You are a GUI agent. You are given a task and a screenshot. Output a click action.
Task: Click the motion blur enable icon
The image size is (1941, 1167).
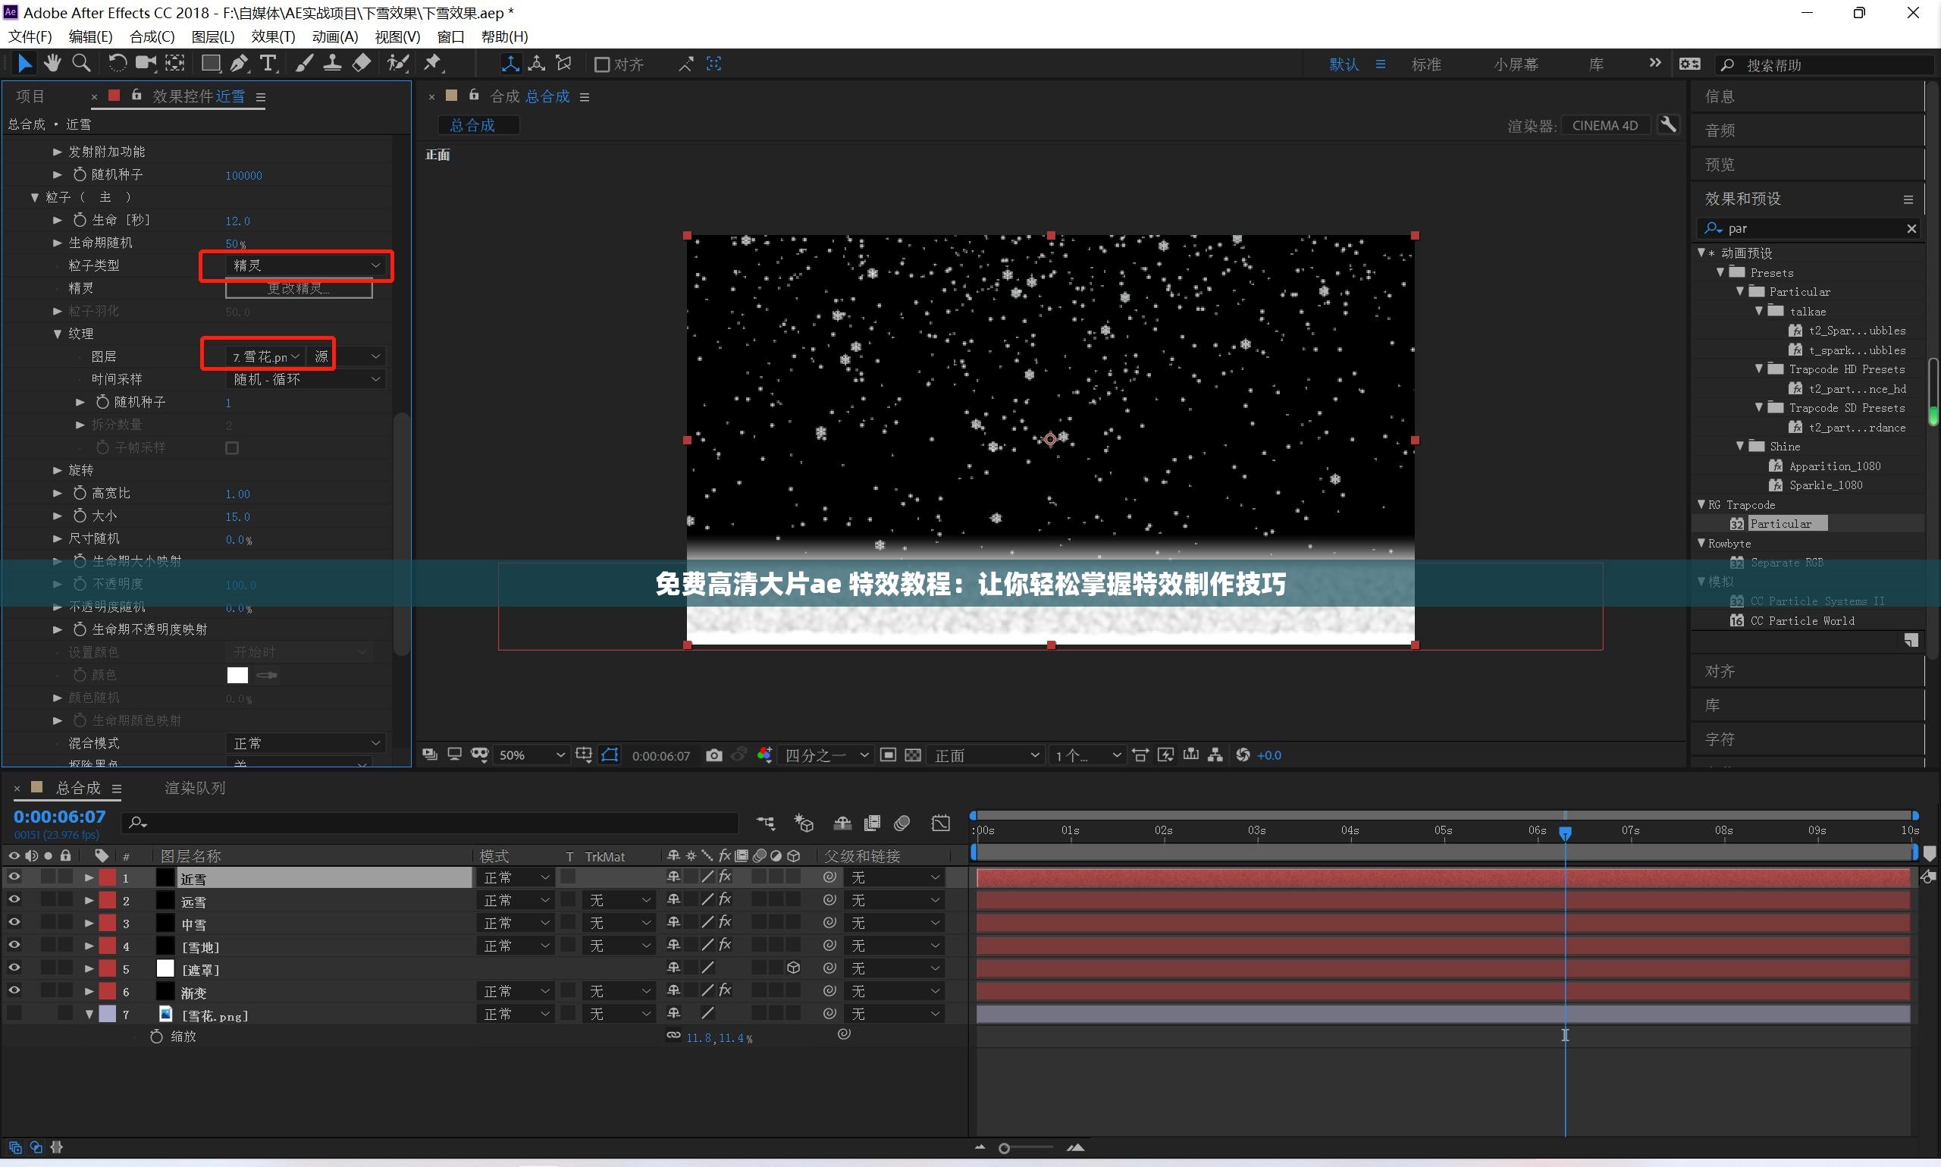[x=902, y=823]
